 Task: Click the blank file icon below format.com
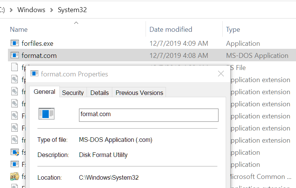(x=15, y=68)
